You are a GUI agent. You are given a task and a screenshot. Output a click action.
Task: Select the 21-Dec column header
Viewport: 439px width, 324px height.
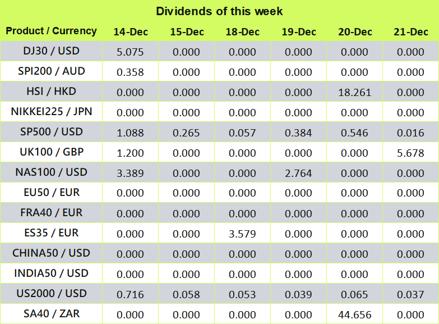[x=411, y=32]
